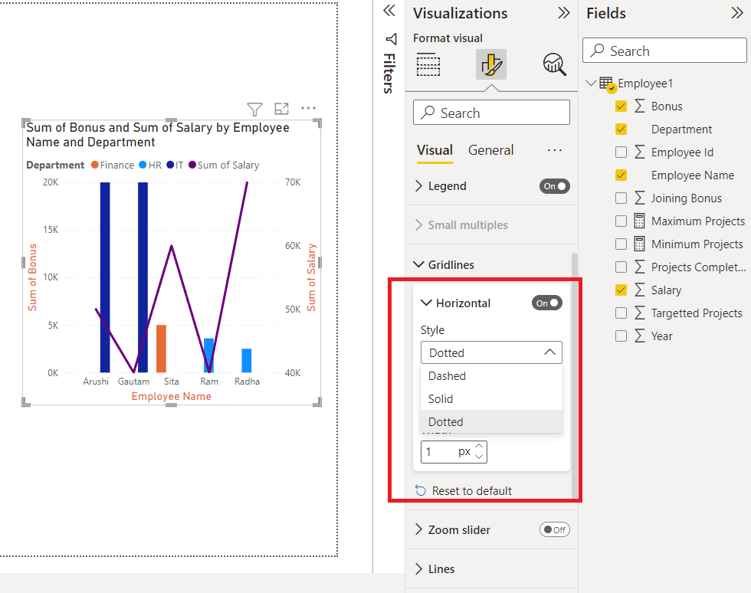Check the Year field checkbox
The image size is (751, 593).
(x=621, y=336)
